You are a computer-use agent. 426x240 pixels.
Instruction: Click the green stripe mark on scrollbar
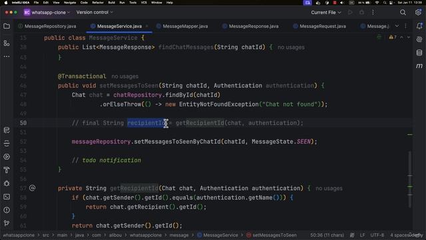coord(410,187)
